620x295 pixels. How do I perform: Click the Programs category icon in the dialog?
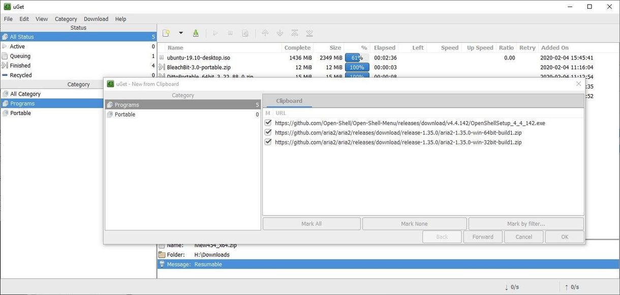click(110, 105)
